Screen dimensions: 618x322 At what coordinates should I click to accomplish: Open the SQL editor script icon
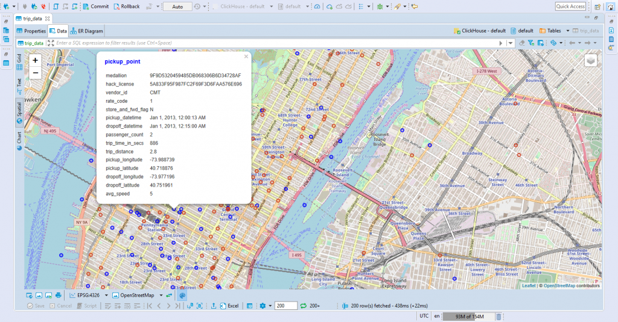[56, 6]
